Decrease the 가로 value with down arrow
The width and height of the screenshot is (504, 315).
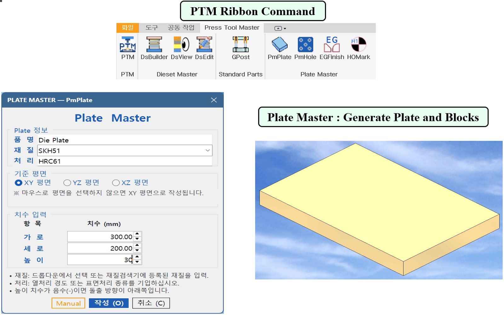(137, 239)
